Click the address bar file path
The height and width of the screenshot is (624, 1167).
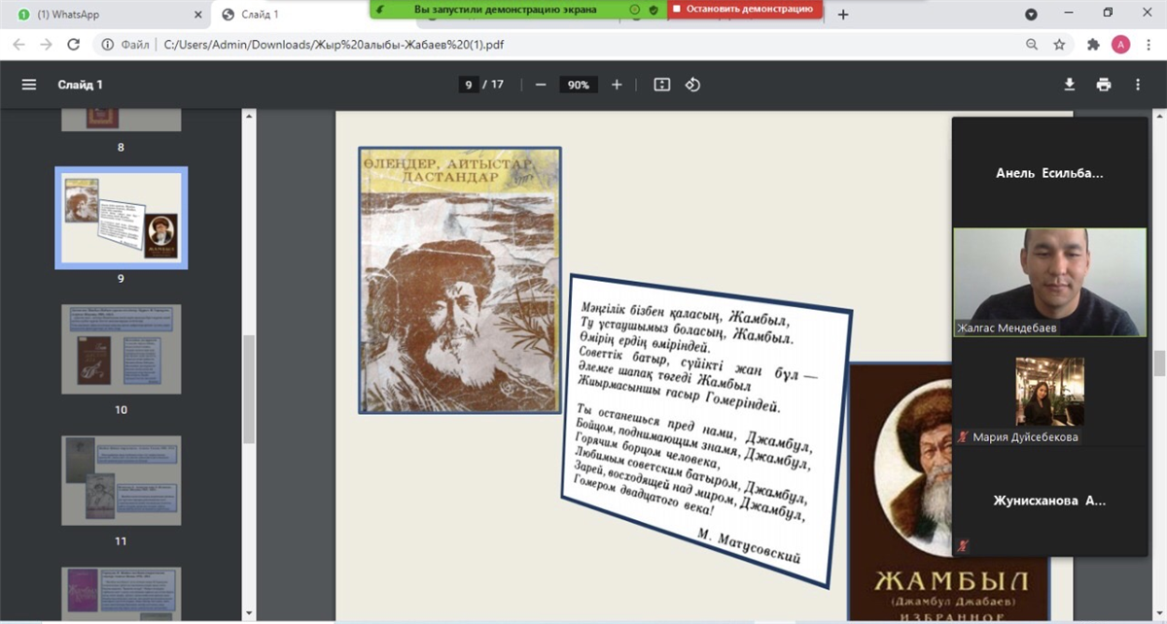point(334,45)
